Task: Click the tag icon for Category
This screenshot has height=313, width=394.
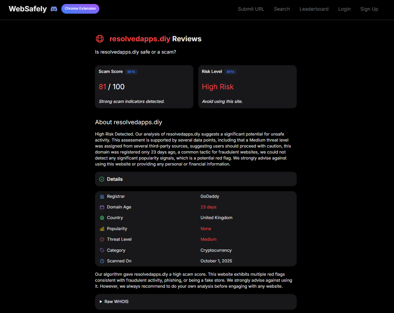Action: pyautogui.click(x=102, y=250)
